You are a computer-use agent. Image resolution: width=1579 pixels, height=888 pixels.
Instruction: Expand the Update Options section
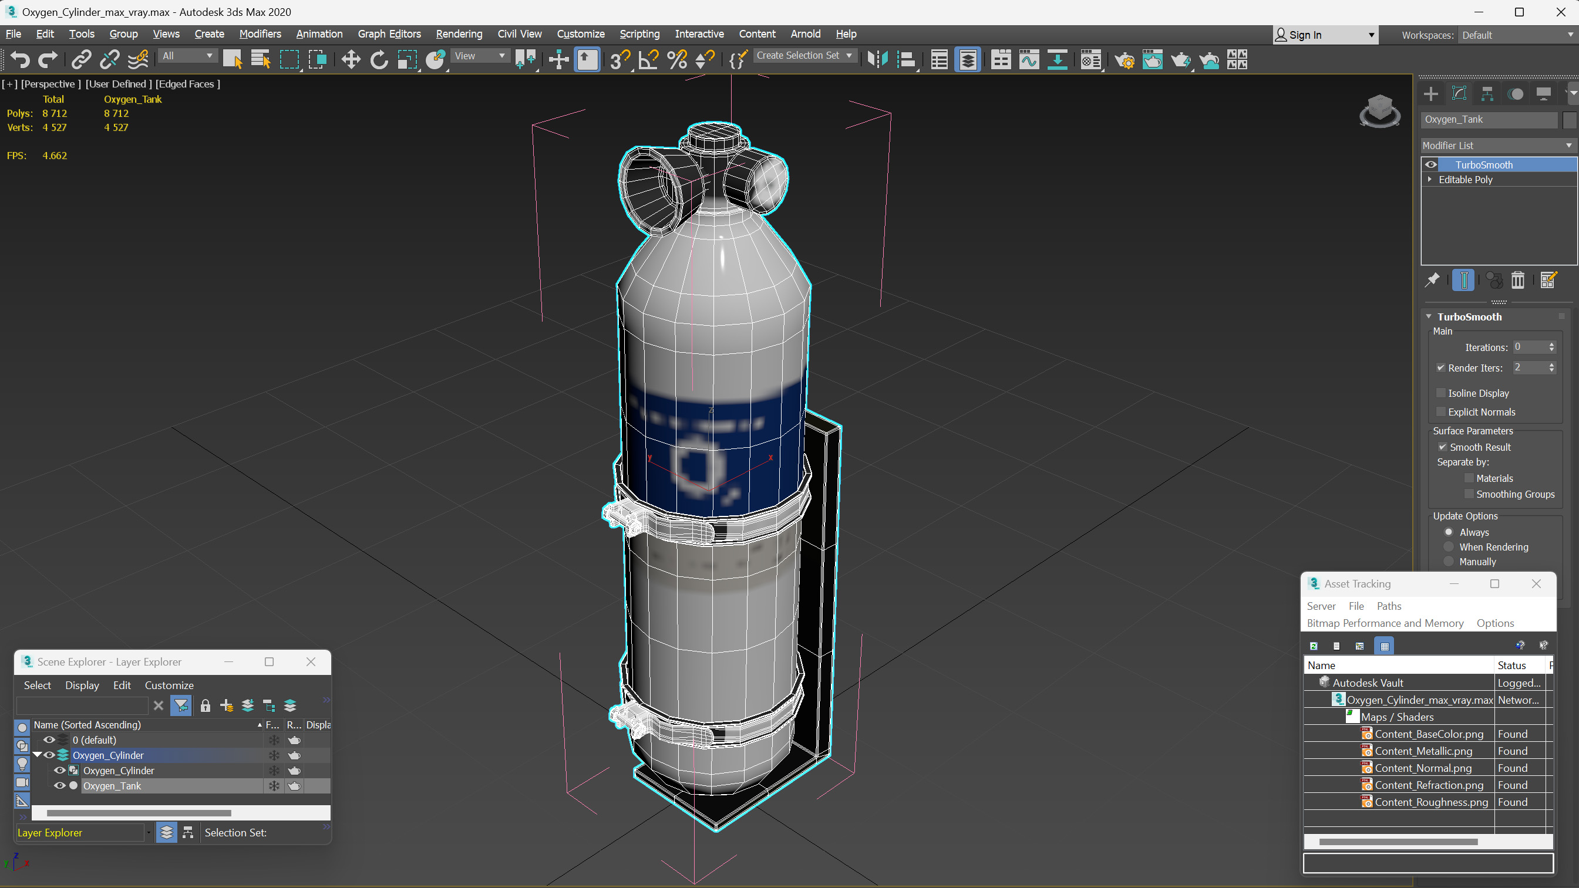click(x=1464, y=515)
